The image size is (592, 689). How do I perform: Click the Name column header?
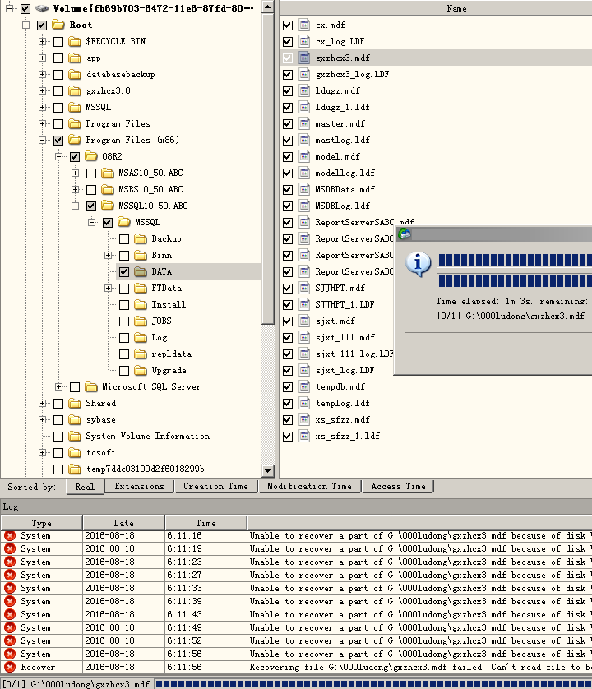tap(436, 8)
